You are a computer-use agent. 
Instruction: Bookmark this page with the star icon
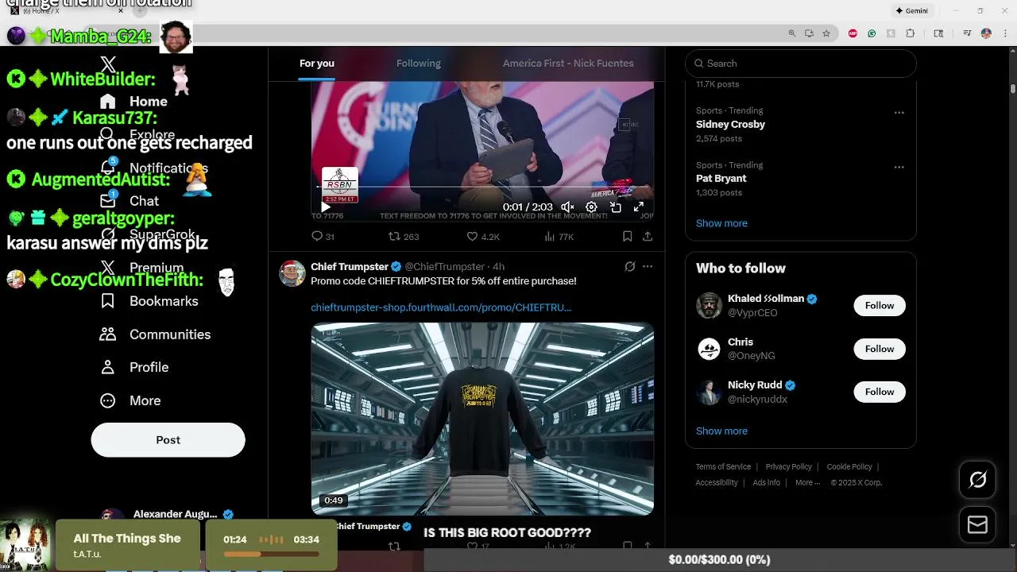pos(826,33)
